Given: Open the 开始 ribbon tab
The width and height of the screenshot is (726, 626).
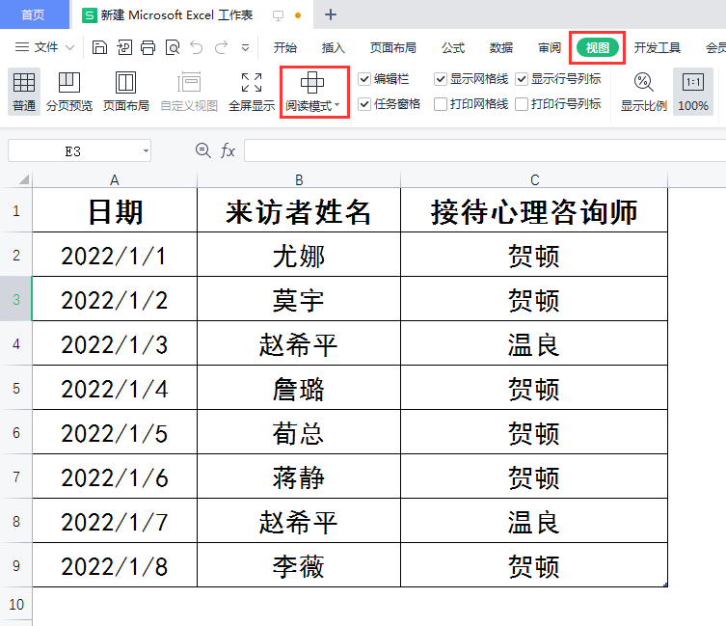Looking at the screenshot, I should click(284, 47).
